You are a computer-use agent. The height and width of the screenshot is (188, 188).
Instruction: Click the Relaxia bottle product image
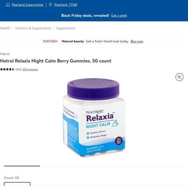(x=94, y=118)
